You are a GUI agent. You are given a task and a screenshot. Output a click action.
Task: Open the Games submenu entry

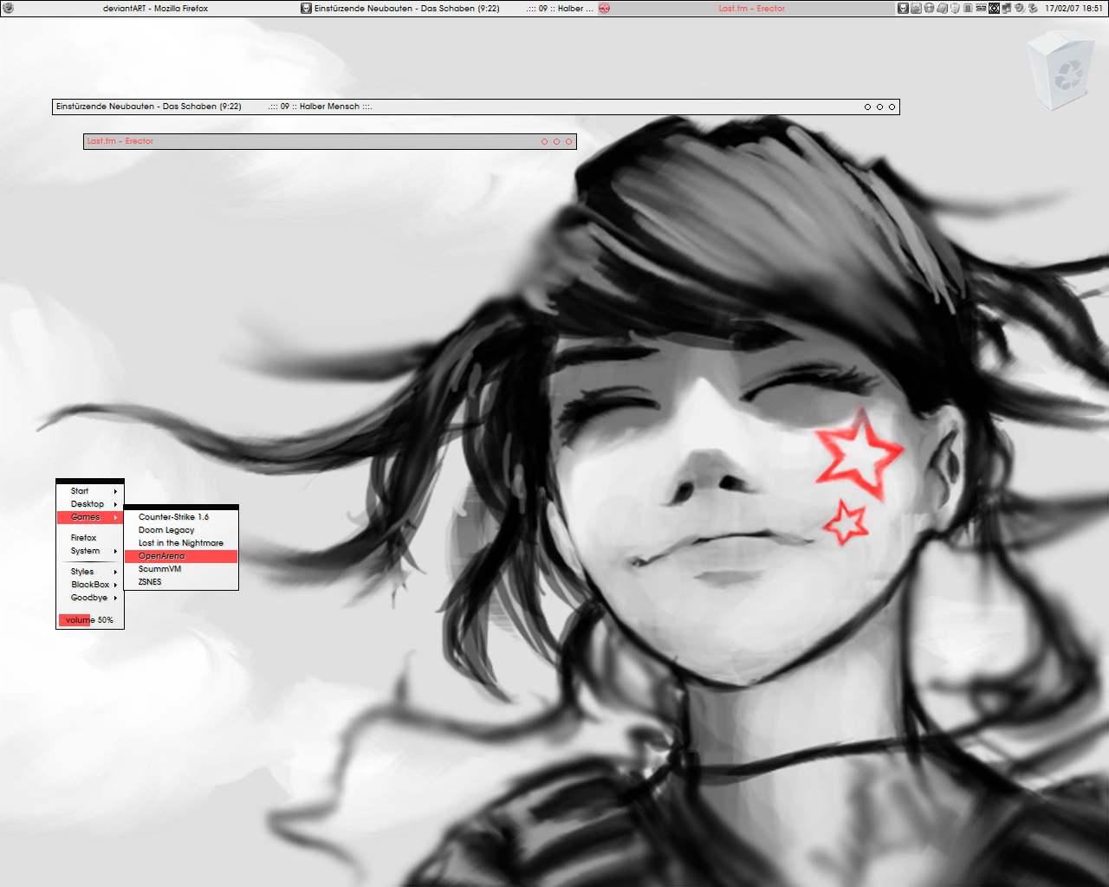(x=90, y=517)
